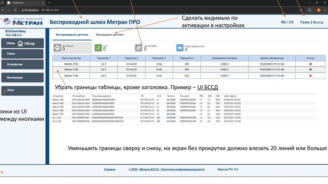Click the gray status dot in second row

point(310,70)
